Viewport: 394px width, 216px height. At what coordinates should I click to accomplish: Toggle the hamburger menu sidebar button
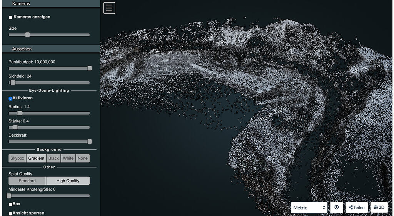coord(109,8)
